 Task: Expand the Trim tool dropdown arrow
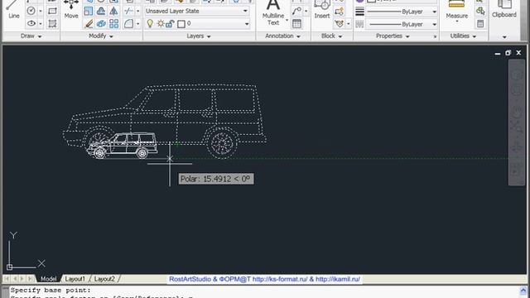pos(137,11)
